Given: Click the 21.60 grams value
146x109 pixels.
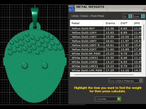Looking at the screenshot, I should pyautogui.click(x=110, y=49).
